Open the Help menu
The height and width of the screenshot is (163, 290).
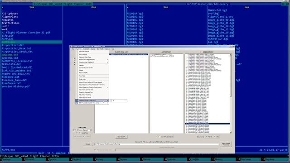[x=113, y=49]
